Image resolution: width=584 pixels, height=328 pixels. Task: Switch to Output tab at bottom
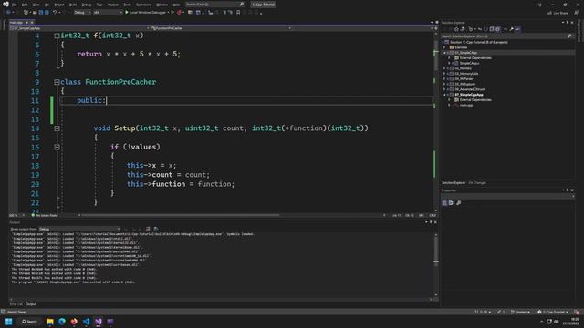tap(31, 304)
